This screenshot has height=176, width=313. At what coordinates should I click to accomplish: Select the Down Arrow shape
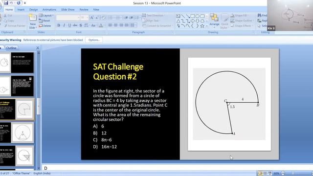pos(198,21)
